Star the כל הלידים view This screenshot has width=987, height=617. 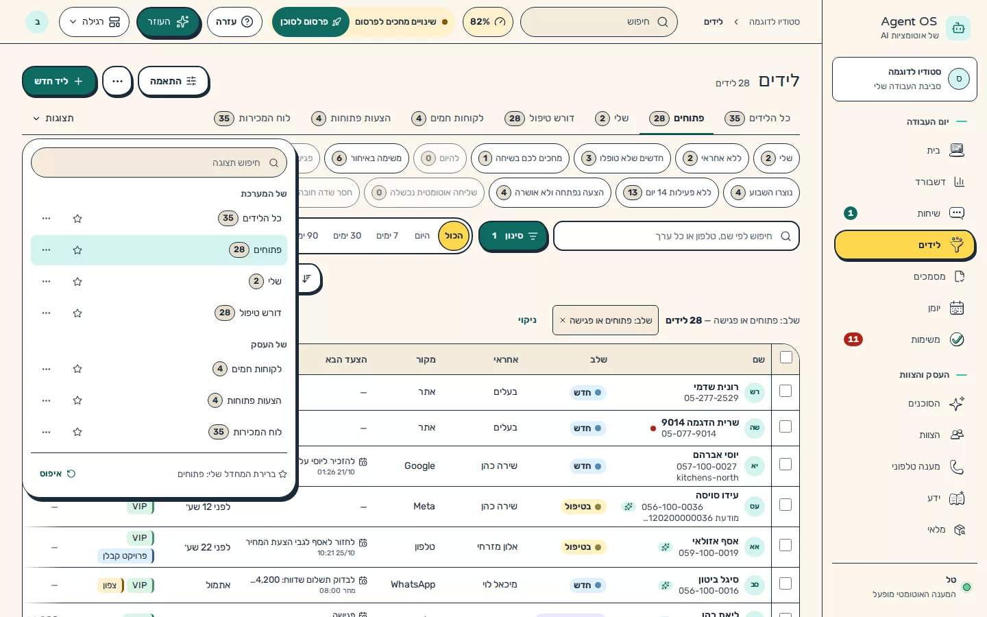point(77,219)
